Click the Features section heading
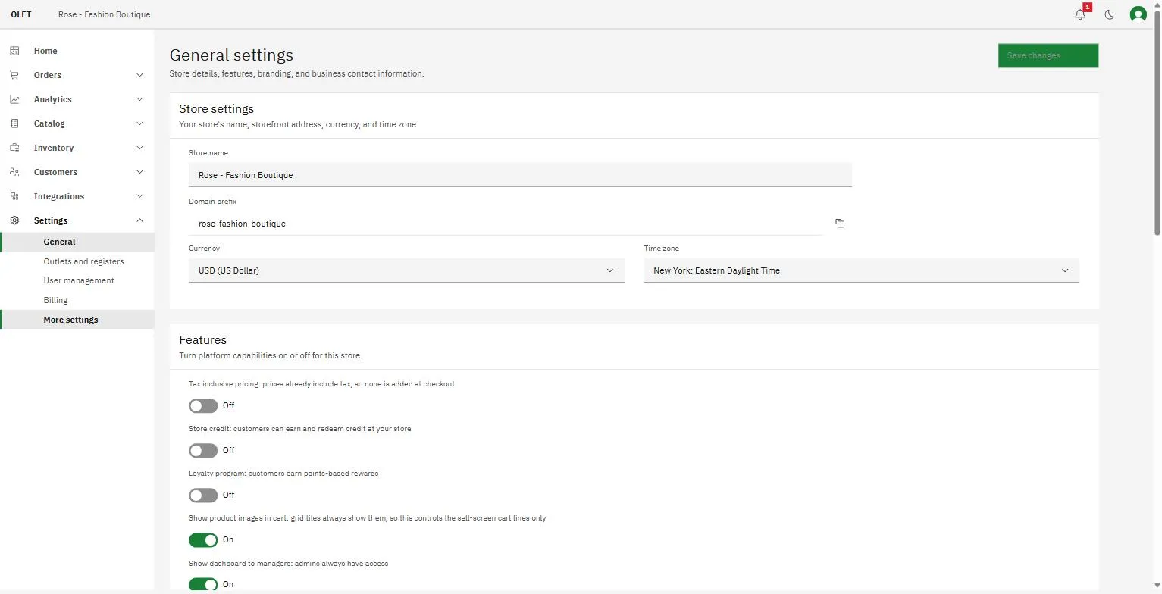 202,340
